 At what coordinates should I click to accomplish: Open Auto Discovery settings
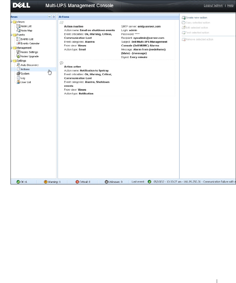coord(29,65)
